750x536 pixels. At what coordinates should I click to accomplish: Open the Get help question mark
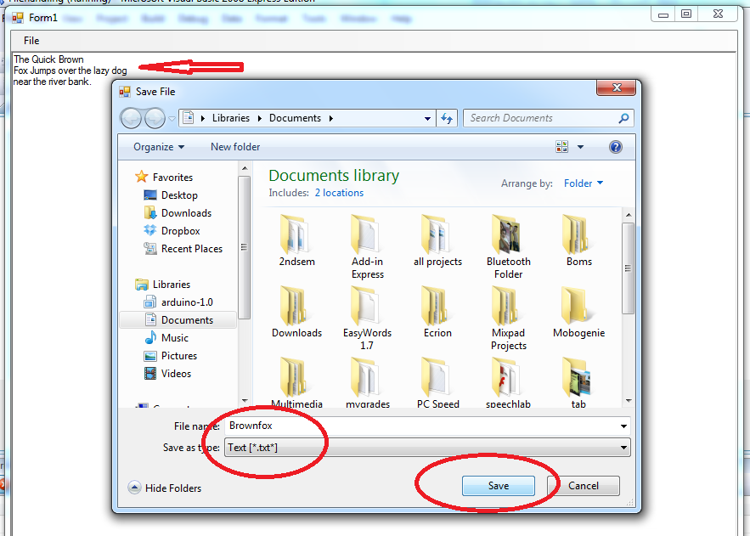[616, 147]
